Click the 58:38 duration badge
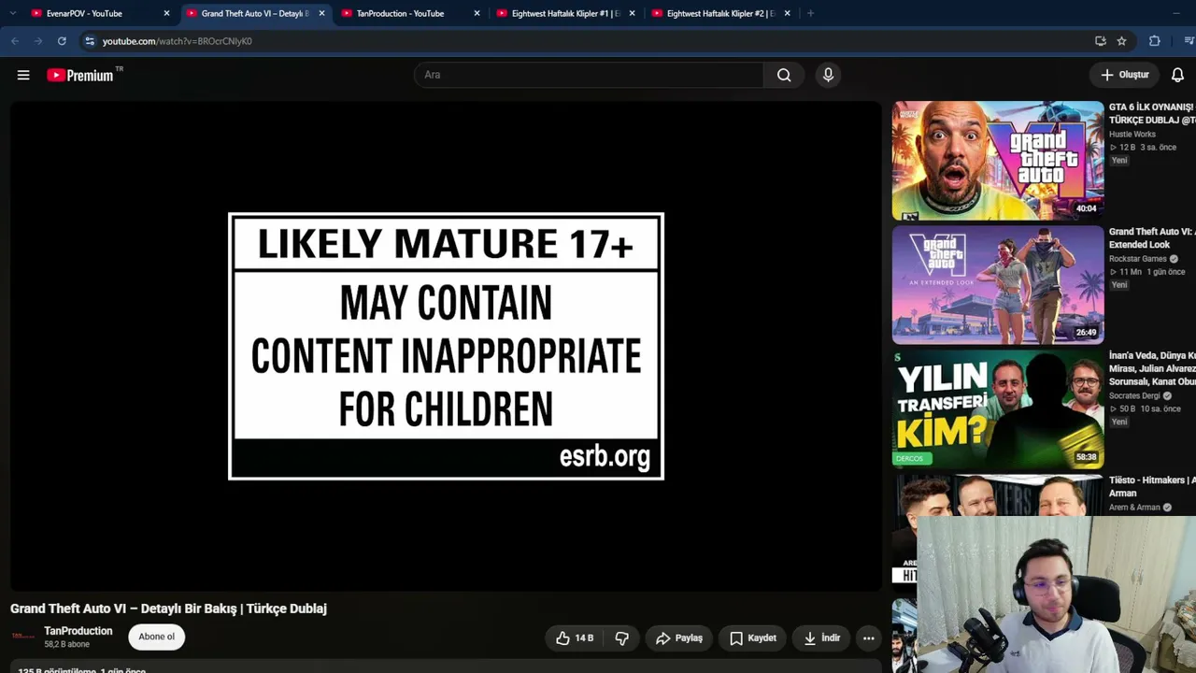This screenshot has height=673, width=1196. [1086, 457]
